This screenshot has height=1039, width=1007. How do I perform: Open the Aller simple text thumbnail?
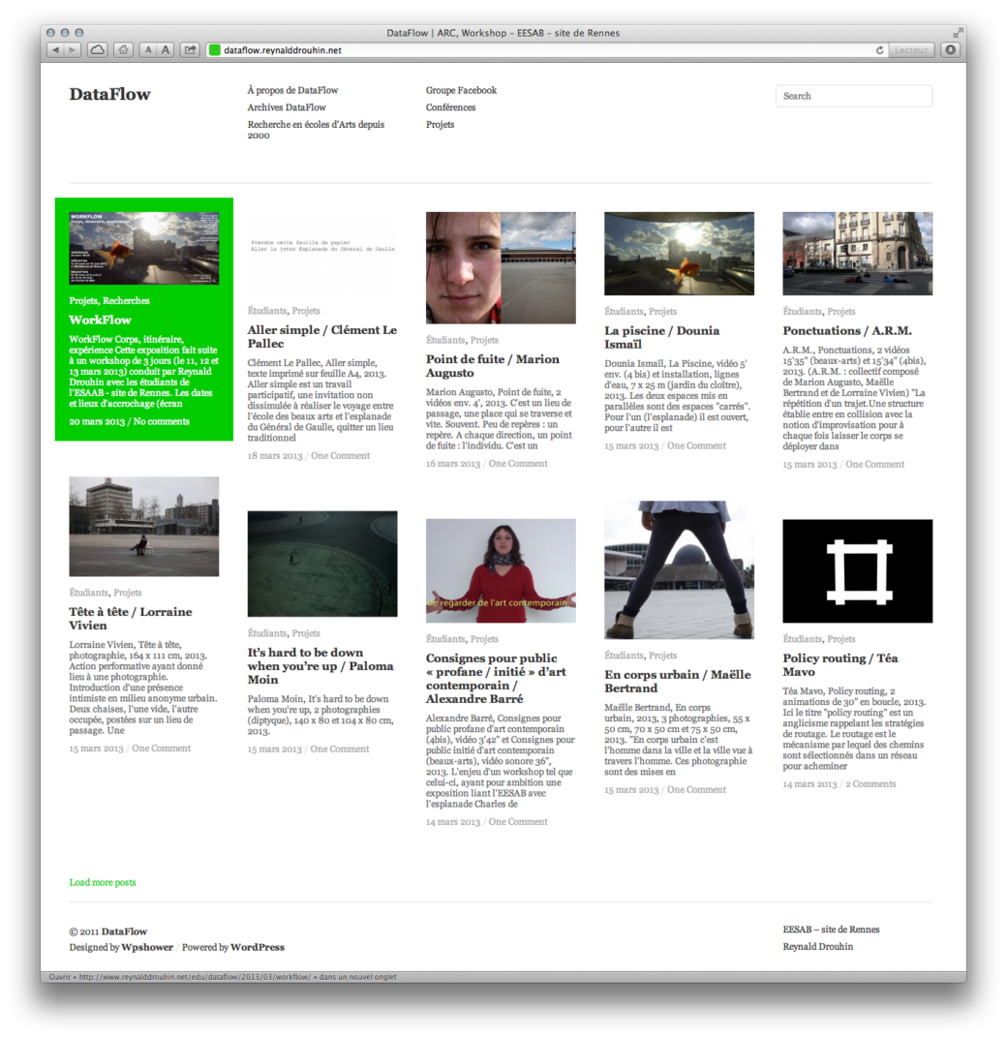(322, 253)
